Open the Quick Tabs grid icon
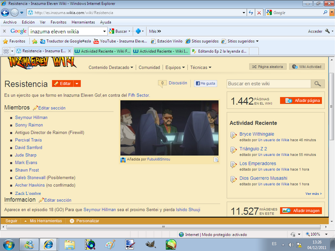This screenshot has height=251, width=335. point(6,51)
